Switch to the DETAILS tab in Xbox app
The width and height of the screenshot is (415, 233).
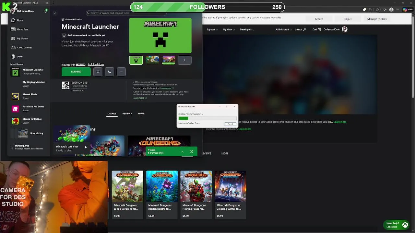112,114
